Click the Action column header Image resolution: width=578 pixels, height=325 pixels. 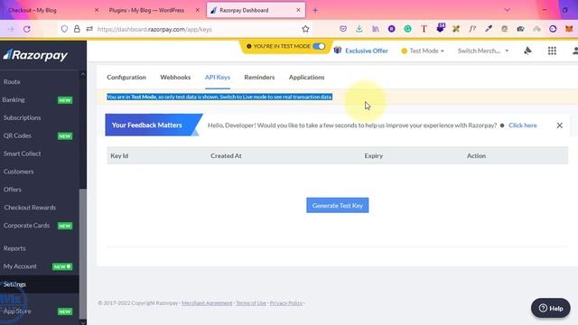pos(476,156)
